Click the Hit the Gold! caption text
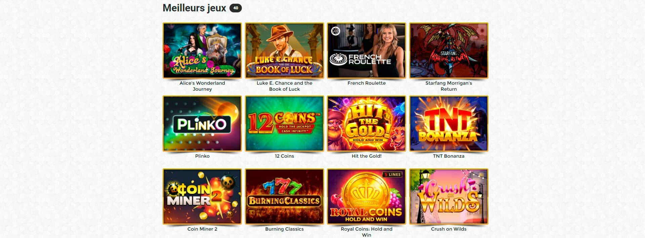The image size is (645, 238). pyautogui.click(x=367, y=156)
